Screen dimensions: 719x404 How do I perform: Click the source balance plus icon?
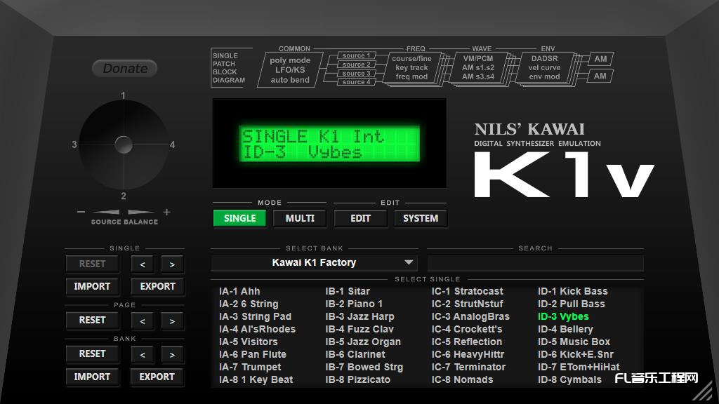point(166,212)
